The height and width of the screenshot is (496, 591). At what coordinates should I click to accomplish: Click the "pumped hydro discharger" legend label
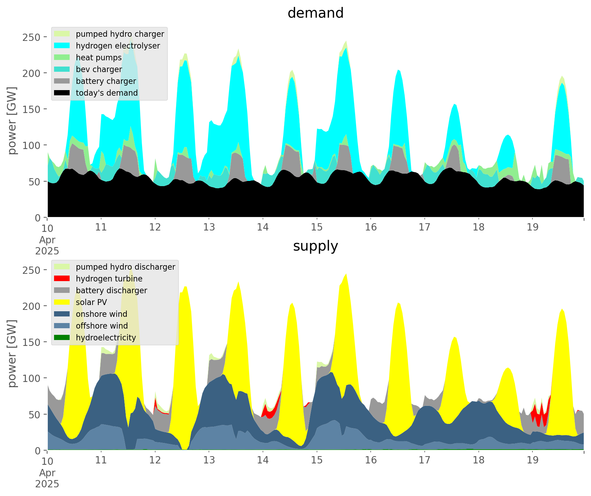[125, 267]
